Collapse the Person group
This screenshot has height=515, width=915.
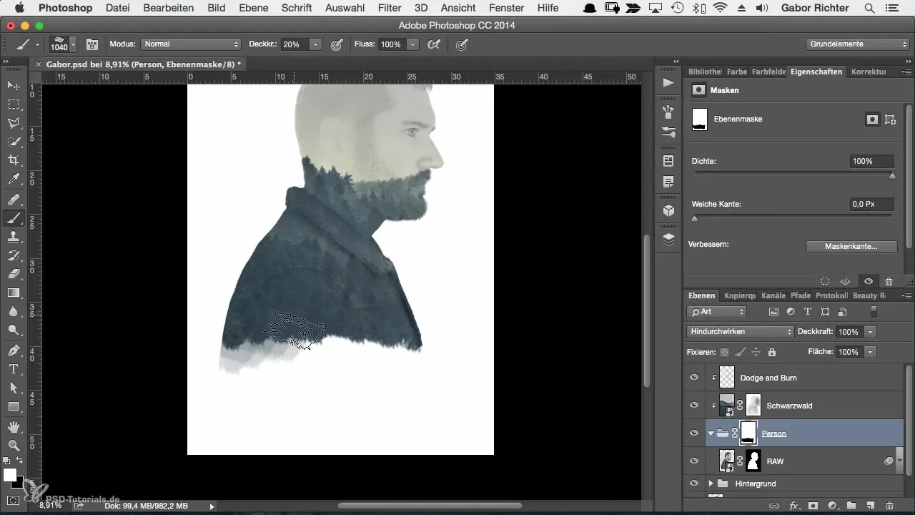coord(711,433)
